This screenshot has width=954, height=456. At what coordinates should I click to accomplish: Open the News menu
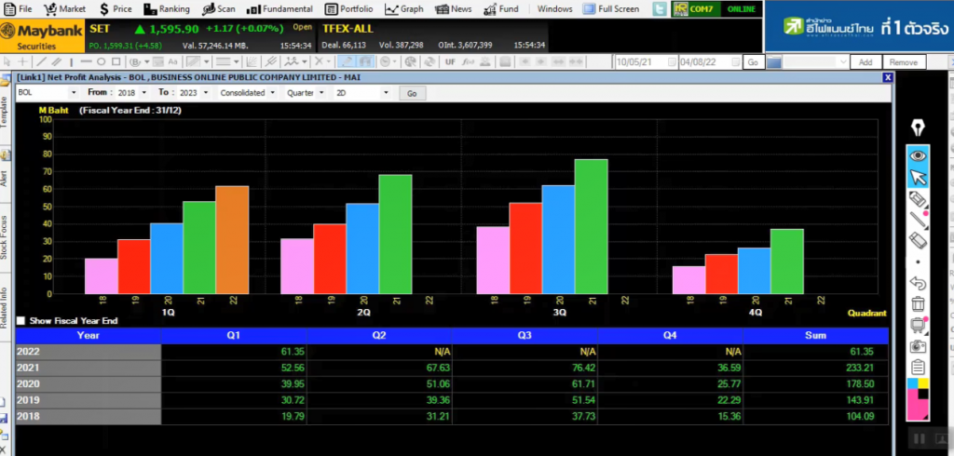454,9
